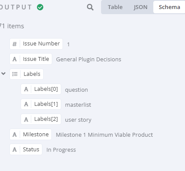The width and height of the screenshot is (185, 171).
Task: Click the string type icon on Issue Title
Action: point(15,59)
